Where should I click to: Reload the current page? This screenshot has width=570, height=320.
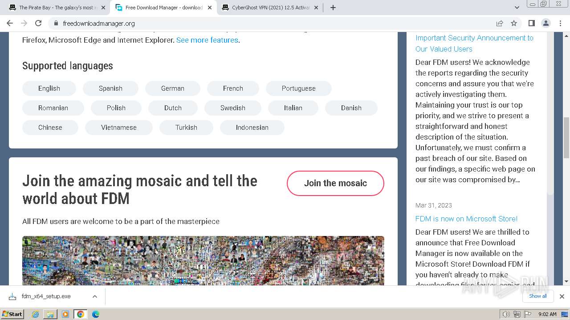(x=38, y=23)
